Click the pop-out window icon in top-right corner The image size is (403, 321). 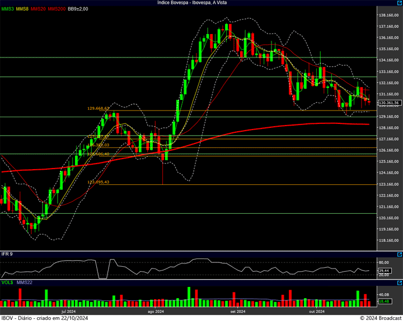click(399, 3)
